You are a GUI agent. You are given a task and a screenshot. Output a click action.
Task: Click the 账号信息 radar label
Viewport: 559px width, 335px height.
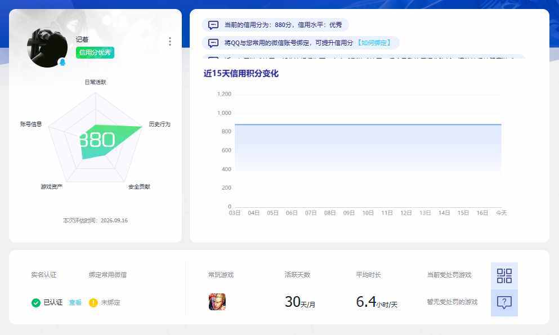click(x=31, y=124)
